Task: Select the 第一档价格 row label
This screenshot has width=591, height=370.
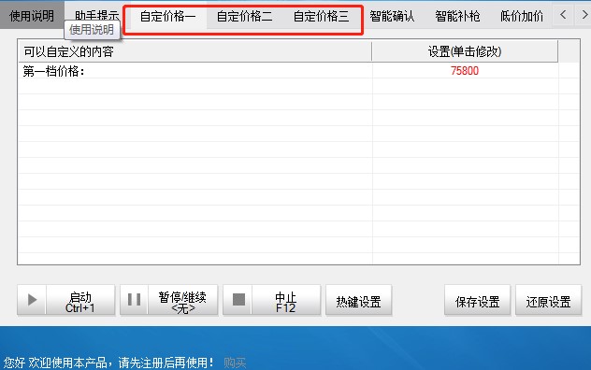Action: tap(53, 71)
